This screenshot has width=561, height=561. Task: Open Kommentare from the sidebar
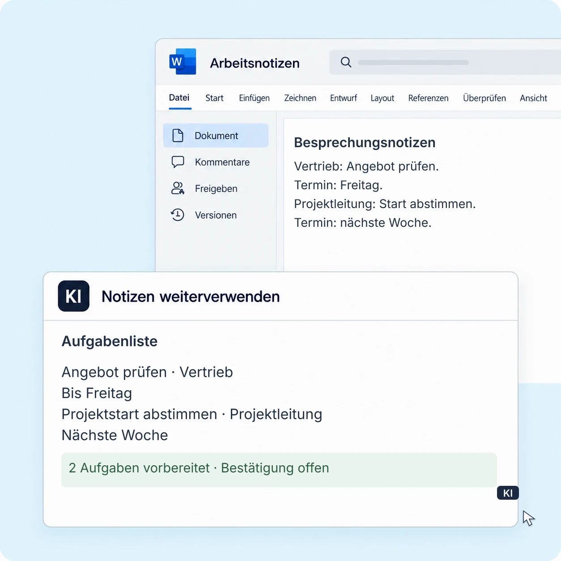point(216,162)
